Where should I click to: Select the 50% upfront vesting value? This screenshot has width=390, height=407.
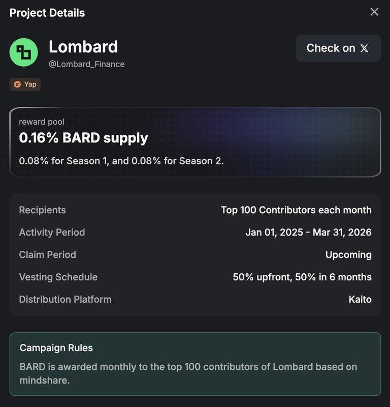302,277
